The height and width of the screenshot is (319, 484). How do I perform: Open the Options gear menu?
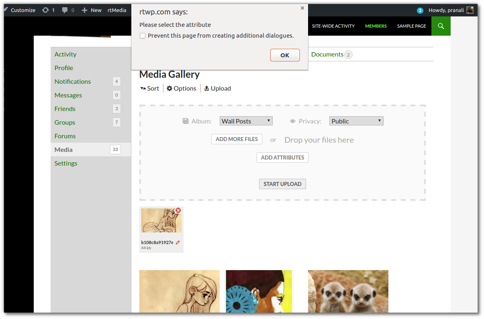coord(182,89)
